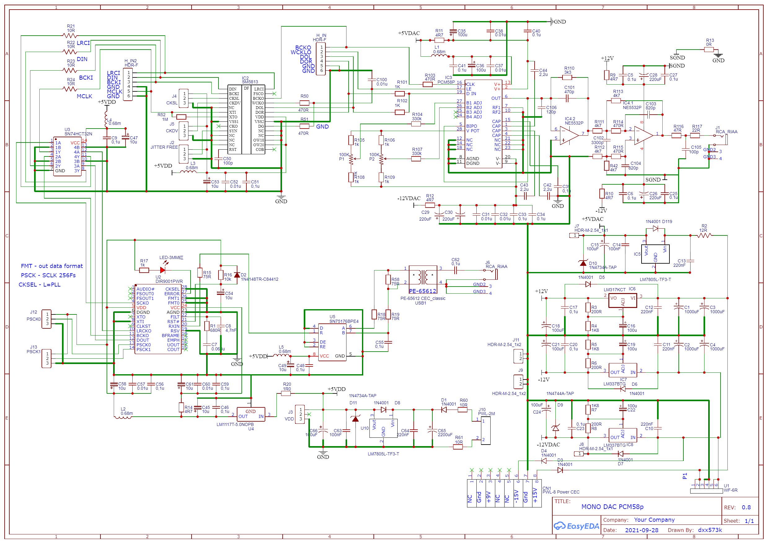Open the blue PE-65612 transformer link
The width and height of the screenshot is (768, 544).
coord(422,291)
